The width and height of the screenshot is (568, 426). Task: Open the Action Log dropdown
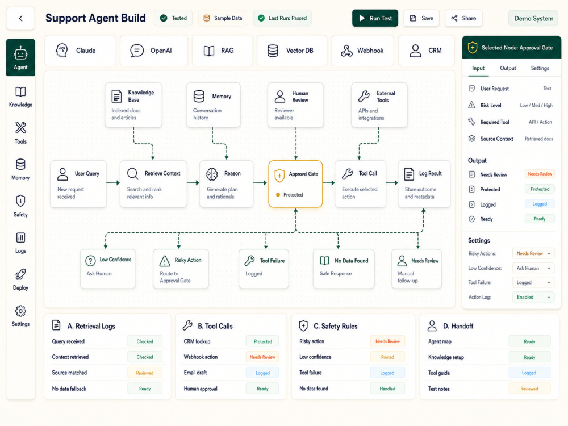(x=533, y=297)
